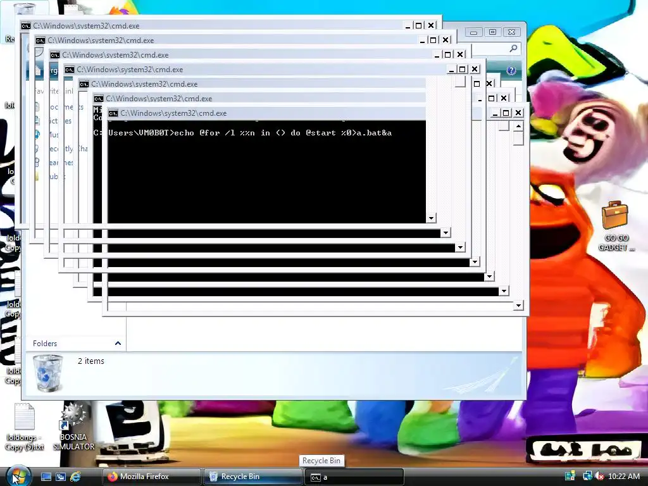Open the blue Help icon in Recycle Bin window
This screenshot has width=648, height=486.
pos(511,71)
